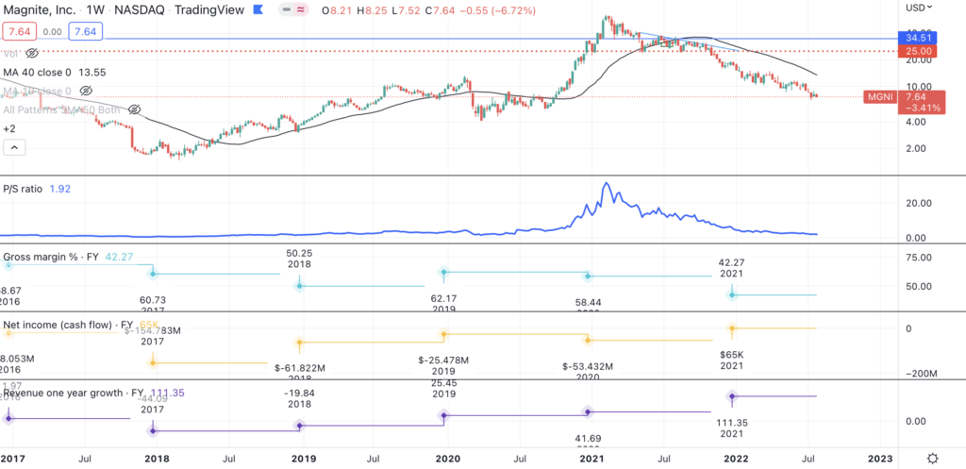This screenshot has height=469, width=966.
Task: Click the 2020 label on time axis
Action: coord(448,459)
